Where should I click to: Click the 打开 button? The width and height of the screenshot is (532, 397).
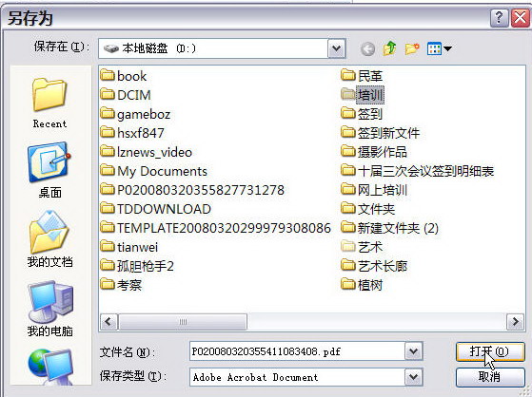[490, 351]
